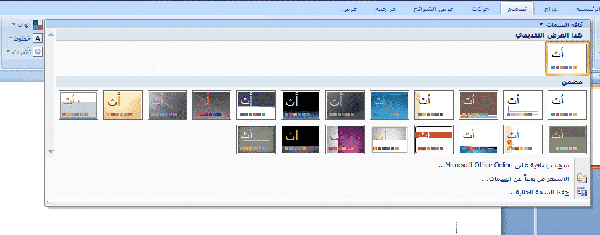Viewport: 600px width, 235px height.
Task: Apply the white theme with outlined text box
Action: point(523,105)
